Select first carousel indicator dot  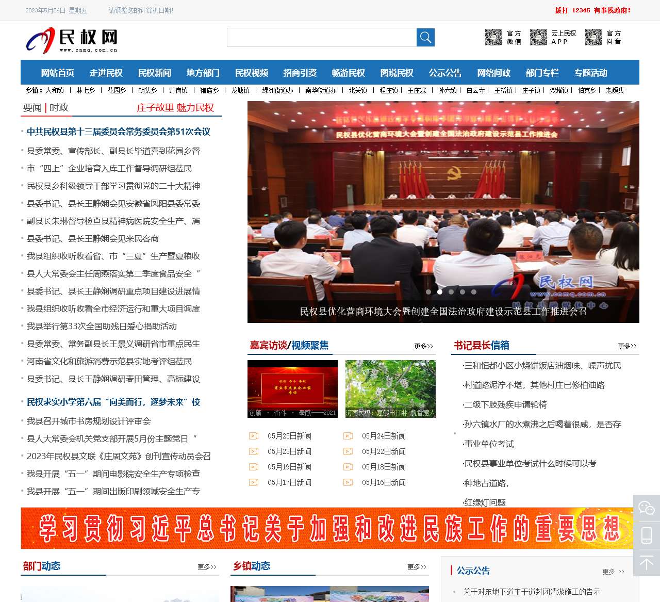click(428, 292)
